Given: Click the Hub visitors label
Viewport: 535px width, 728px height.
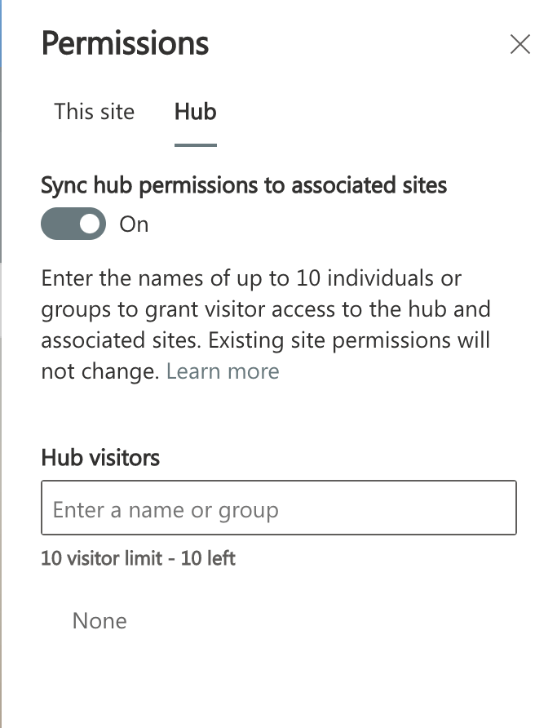Looking at the screenshot, I should point(100,458).
